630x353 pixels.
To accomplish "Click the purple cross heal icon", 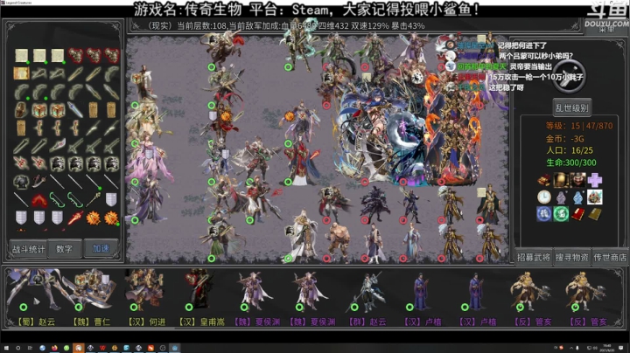I will pyautogui.click(x=595, y=181).
